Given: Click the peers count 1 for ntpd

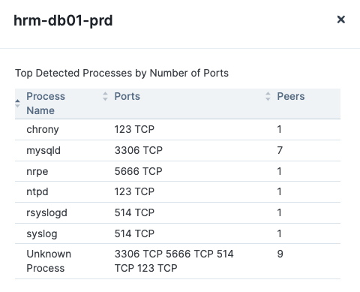Looking at the screenshot, I should click(x=279, y=191).
